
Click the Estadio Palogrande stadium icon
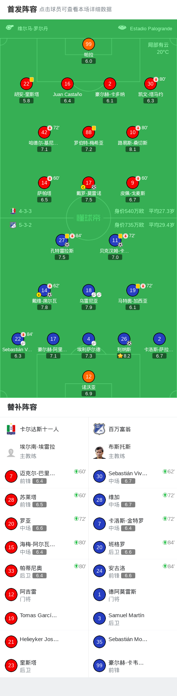point(122,28)
